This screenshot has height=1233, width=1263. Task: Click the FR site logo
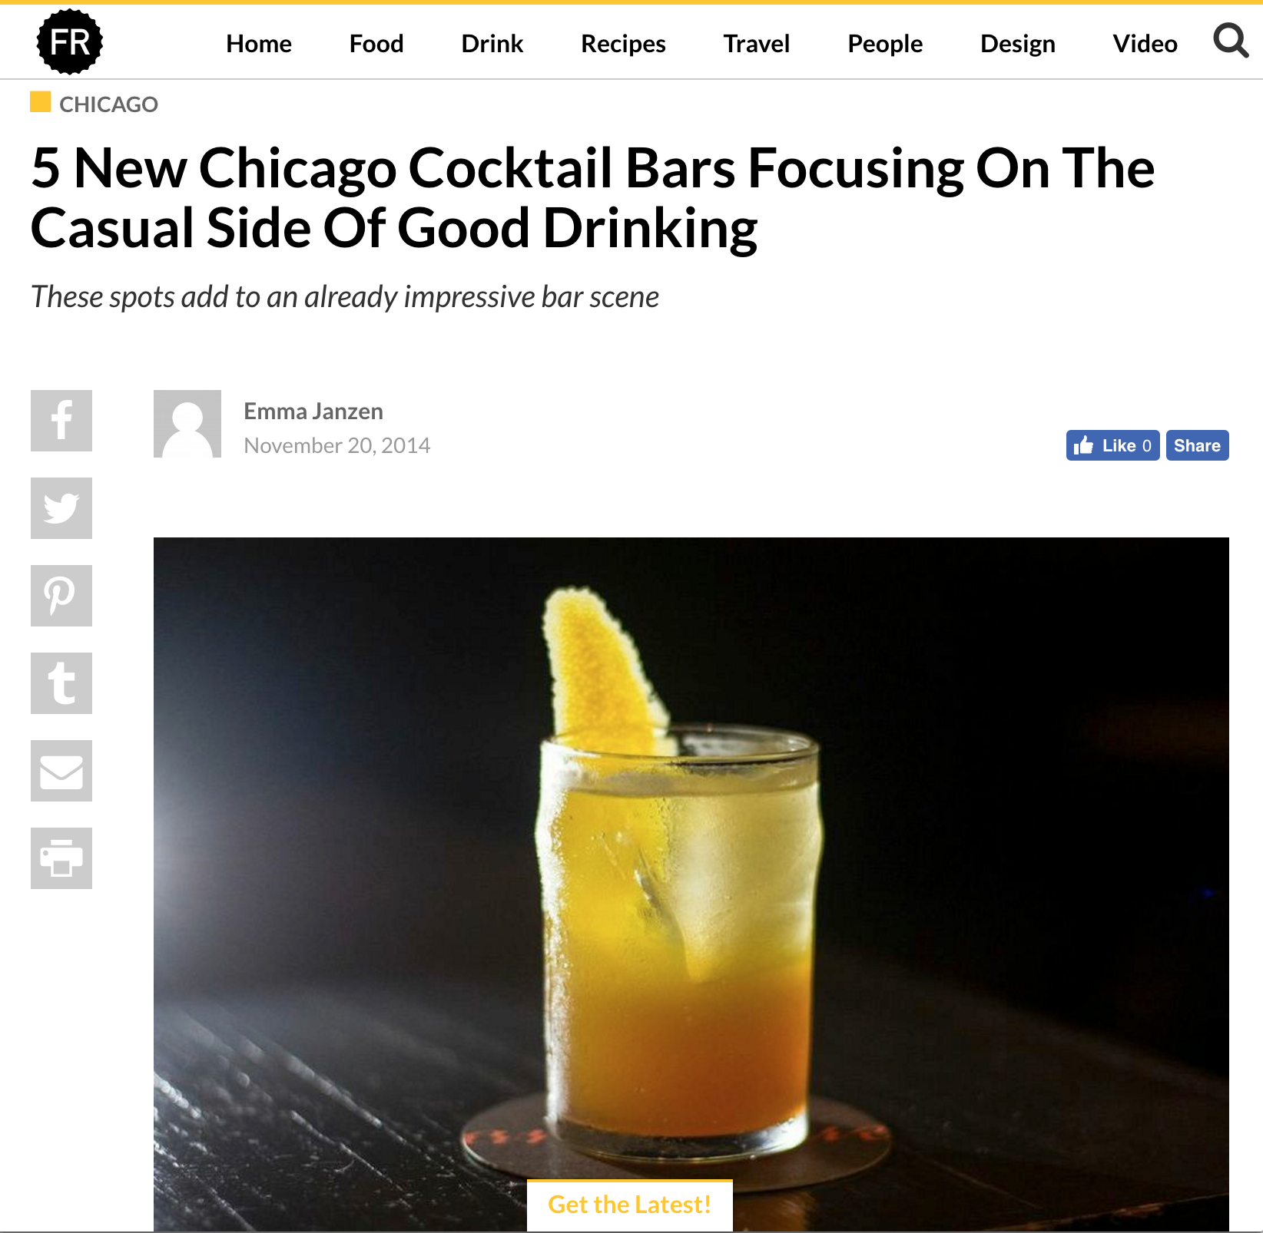coord(70,41)
